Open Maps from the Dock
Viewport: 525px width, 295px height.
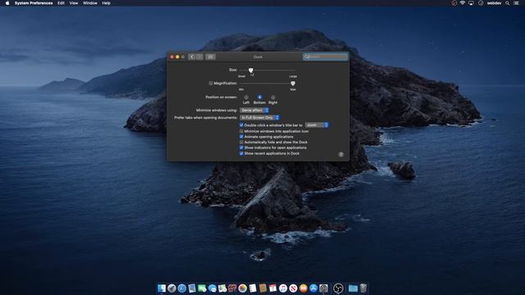point(222,288)
